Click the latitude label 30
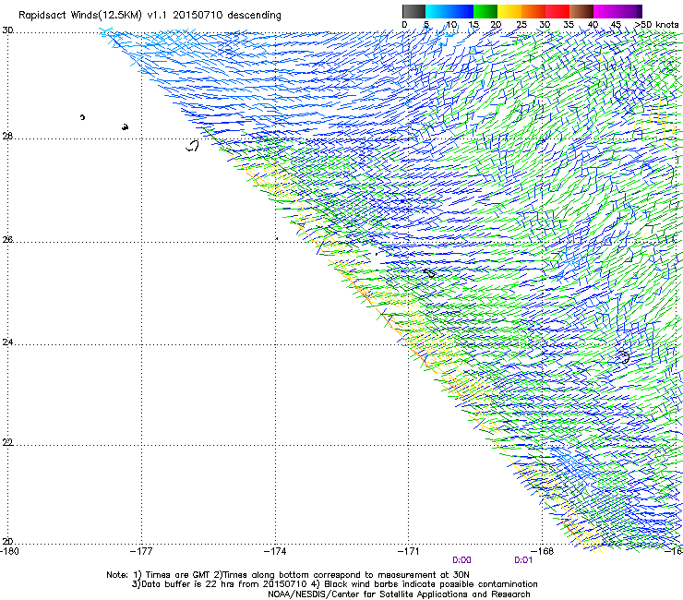The width and height of the screenshot is (683, 600). coord(7,30)
